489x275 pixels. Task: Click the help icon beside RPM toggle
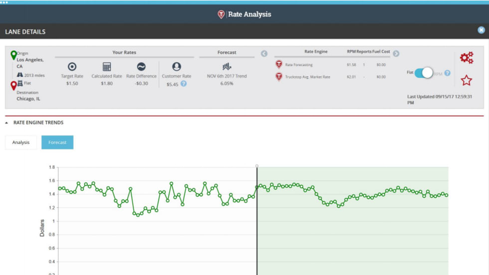[447, 73]
